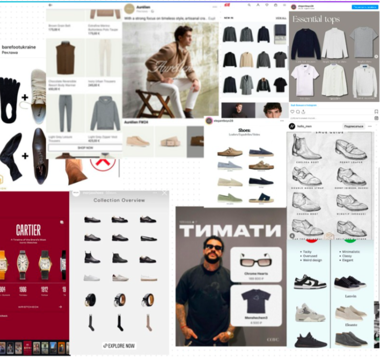380x357 pixels.
Task: Click the Aurélien FW24 caption
Action: click(136, 122)
